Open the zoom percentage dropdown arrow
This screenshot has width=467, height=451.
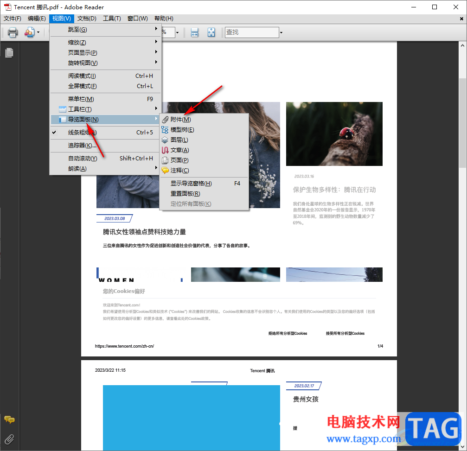(x=177, y=32)
